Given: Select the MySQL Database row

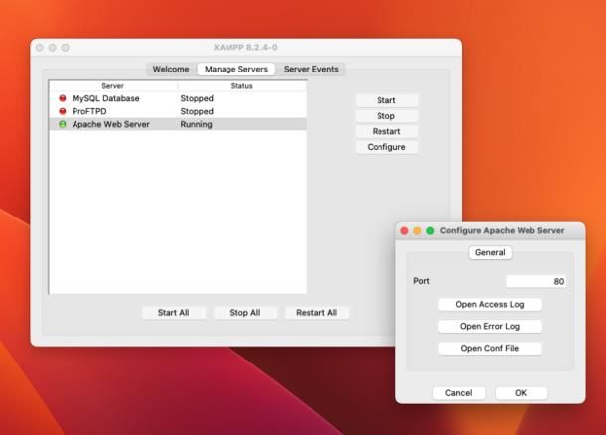Looking at the screenshot, I should coord(178,98).
